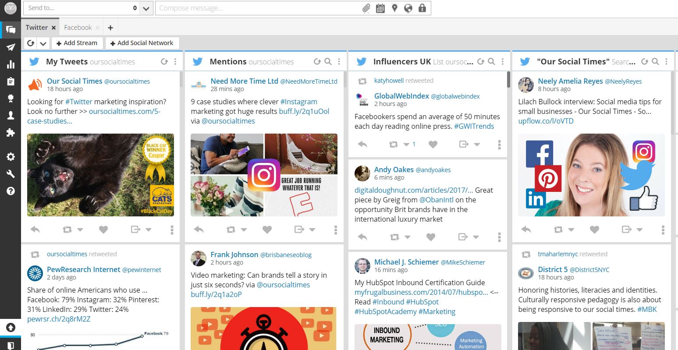
Task: Open Settings gear icon in sidebar
Action: point(11,157)
